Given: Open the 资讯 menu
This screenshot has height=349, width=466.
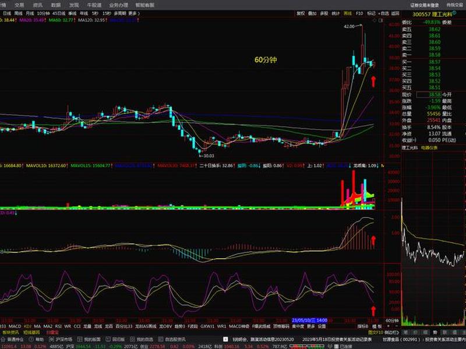Looking at the screenshot, I should tap(37, 5).
